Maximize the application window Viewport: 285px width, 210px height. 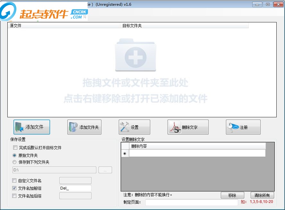[268, 4]
